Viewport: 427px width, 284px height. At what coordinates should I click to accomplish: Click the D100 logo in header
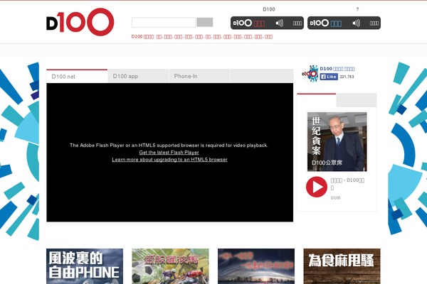click(80, 22)
